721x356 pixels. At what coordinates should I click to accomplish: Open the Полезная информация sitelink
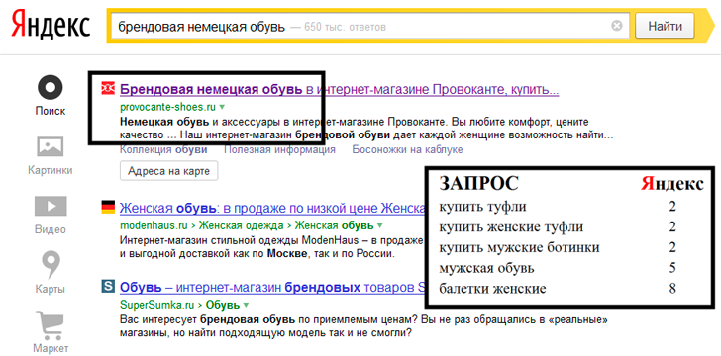pos(279,149)
